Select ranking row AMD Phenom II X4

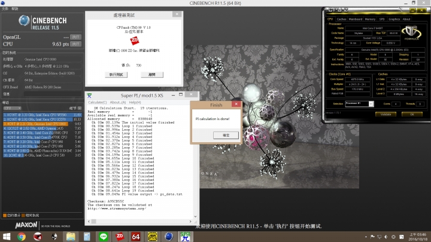point(43,151)
